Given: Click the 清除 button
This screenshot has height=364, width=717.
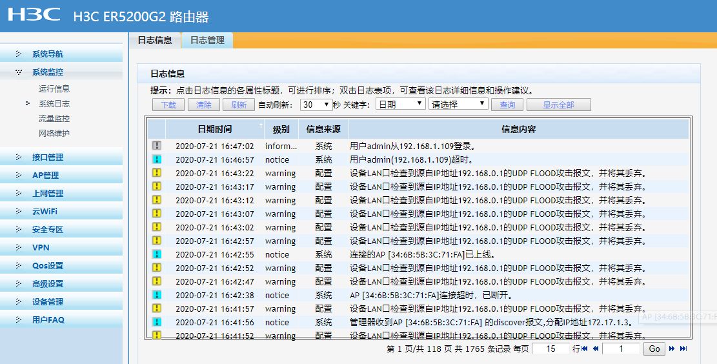Looking at the screenshot, I should tap(204, 105).
